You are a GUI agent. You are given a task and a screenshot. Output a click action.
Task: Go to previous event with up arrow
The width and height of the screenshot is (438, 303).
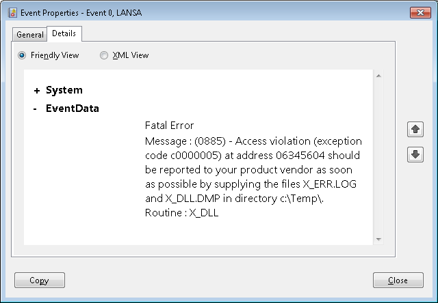click(x=415, y=129)
